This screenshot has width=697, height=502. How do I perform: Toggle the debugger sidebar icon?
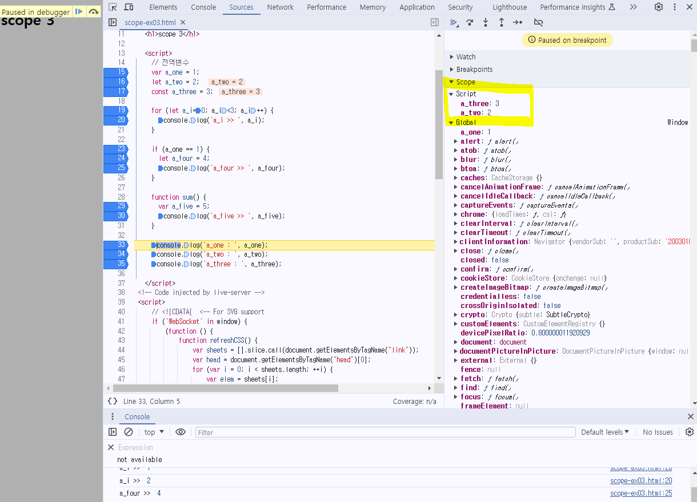pyautogui.click(x=435, y=22)
